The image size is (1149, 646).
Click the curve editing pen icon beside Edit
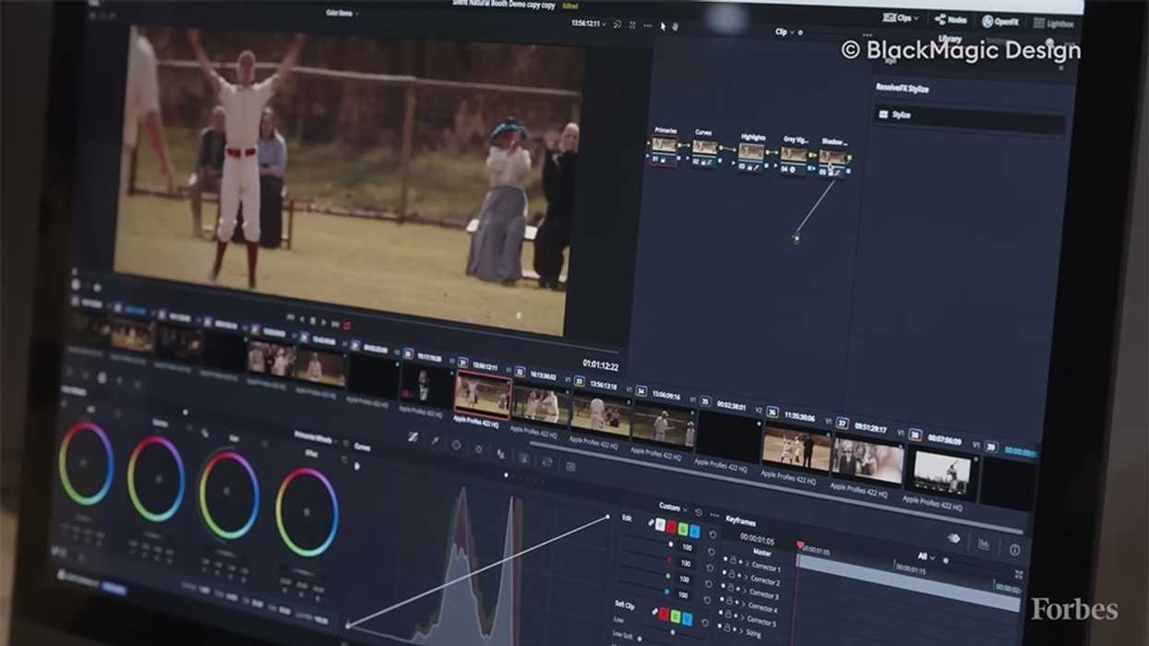click(650, 522)
